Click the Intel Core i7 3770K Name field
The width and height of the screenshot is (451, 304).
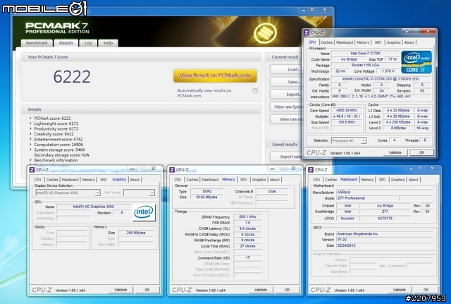(365, 54)
